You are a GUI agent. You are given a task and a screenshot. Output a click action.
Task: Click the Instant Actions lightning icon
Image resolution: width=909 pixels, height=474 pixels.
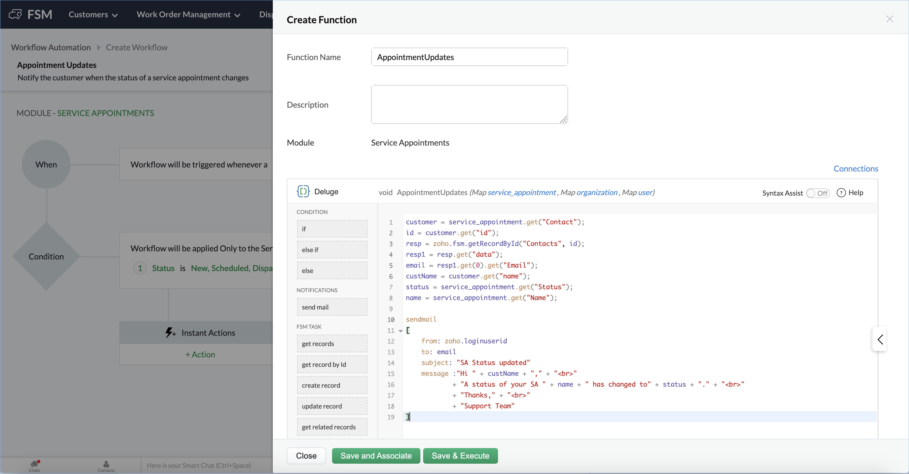click(x=170, y=332)
